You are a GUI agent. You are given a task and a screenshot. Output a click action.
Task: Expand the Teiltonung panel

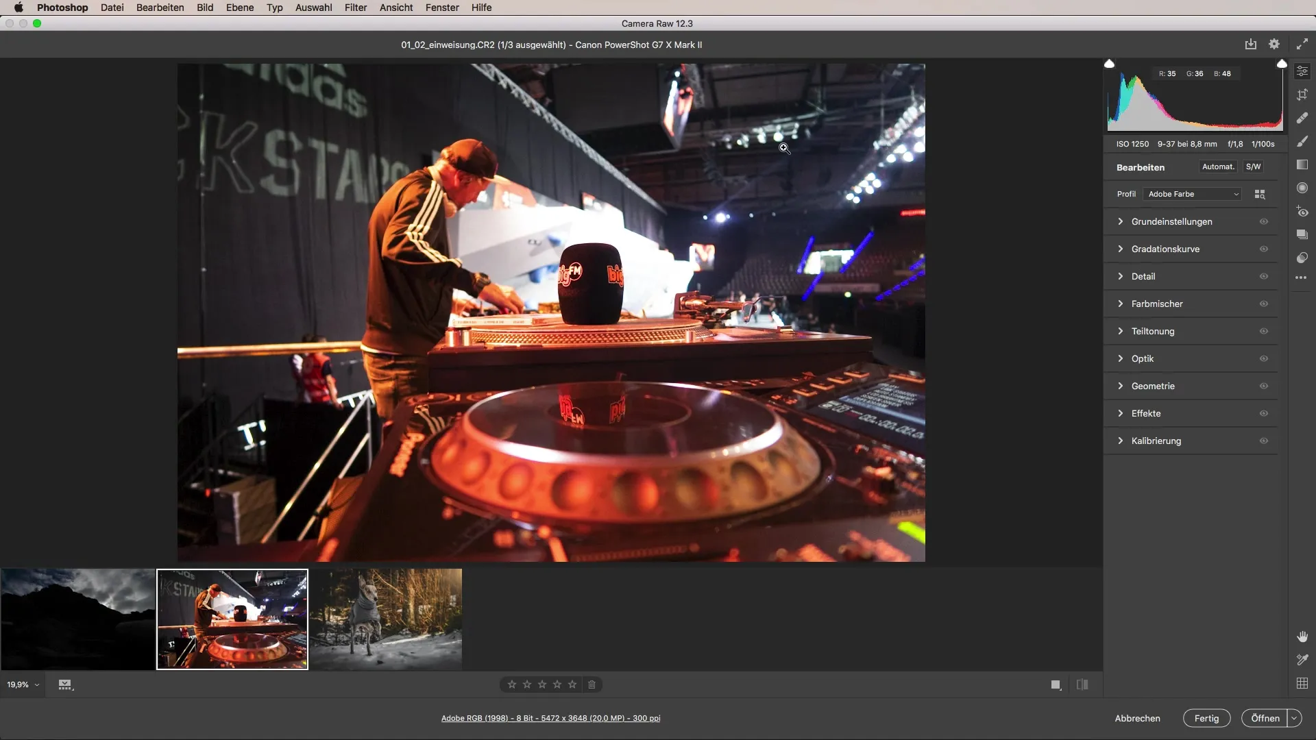[1121, 331]
